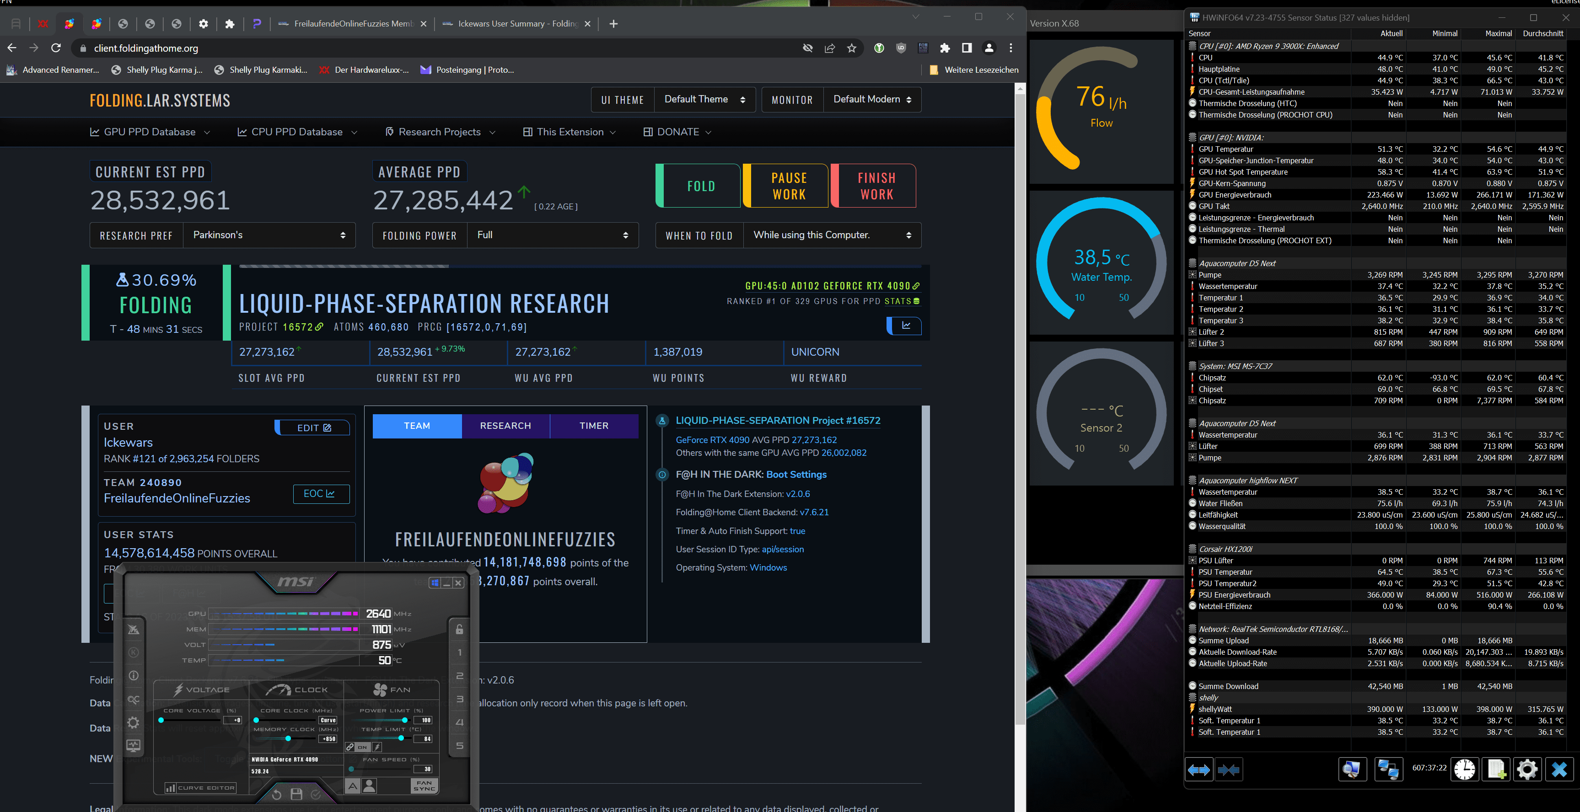Screen dimensions: 1580x812
Task: Adjust Afterburner temp limit slider
Action: pyautogui.click(x=402, y=738)
